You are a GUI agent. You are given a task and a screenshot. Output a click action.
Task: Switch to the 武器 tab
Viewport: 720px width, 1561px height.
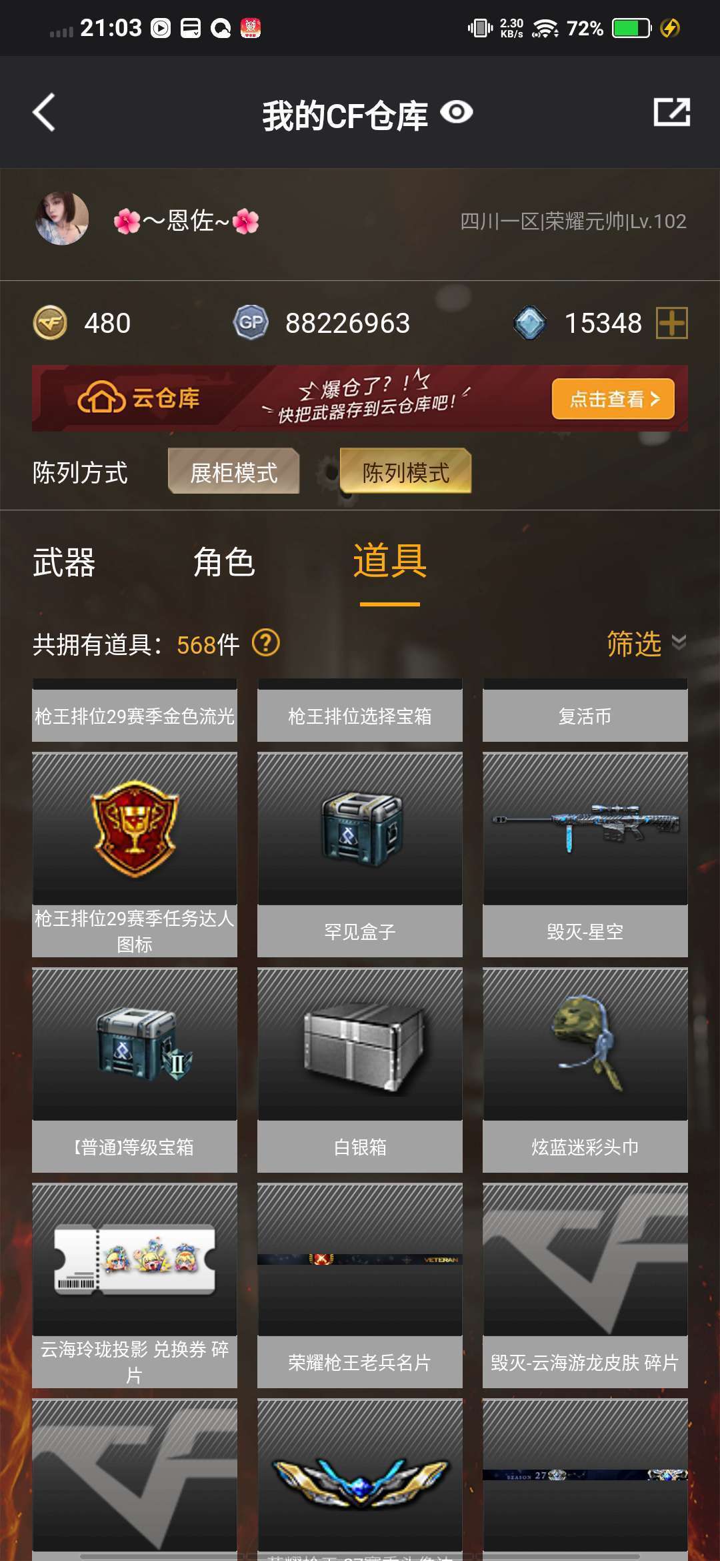[x=64, y=562]
